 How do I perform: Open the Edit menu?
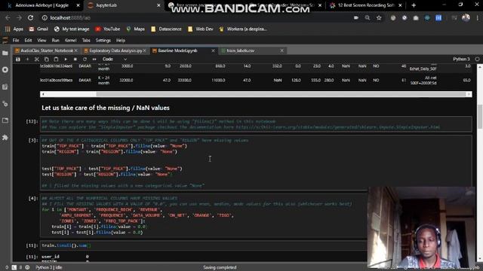[x=28, y=40]
